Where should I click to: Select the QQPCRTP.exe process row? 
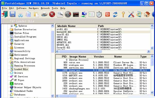click(x=103, y=75)
